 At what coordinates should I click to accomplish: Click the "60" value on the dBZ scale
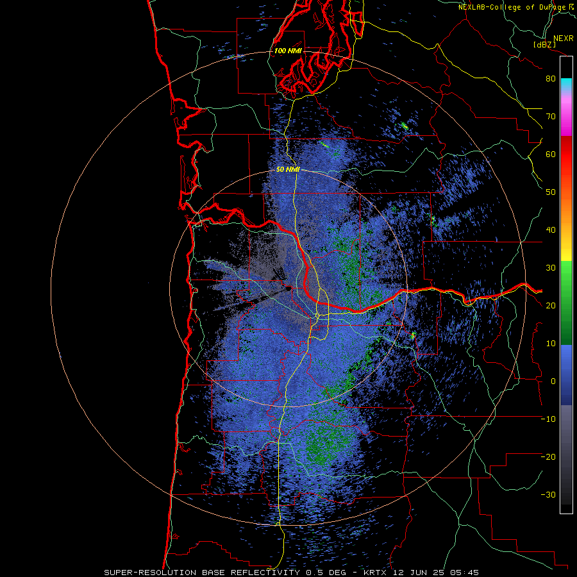point(551,154)
